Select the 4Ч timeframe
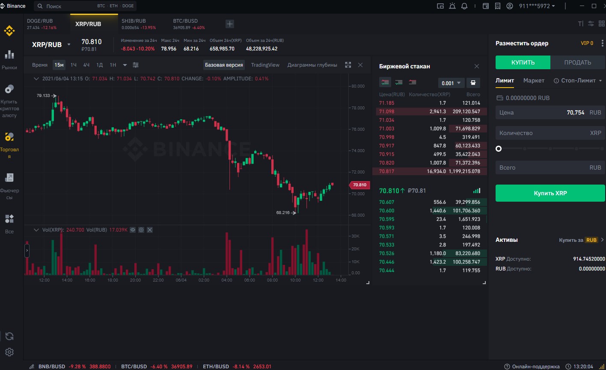The height and width of the screenshot is (370, 606). click(x=86, y=65)
